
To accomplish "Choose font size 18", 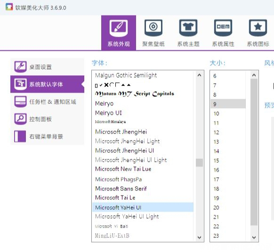I will tap(228, 189).
